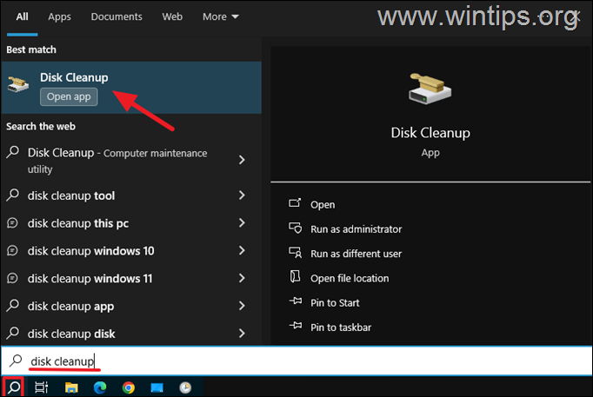Select the disk cleanup tool suggestion
This screenshot has width=593, height=397.
click(131, 195)
